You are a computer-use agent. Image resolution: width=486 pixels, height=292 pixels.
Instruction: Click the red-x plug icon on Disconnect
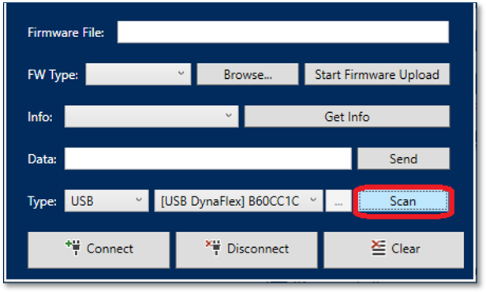pyautogui.click(x=213, y=247)
